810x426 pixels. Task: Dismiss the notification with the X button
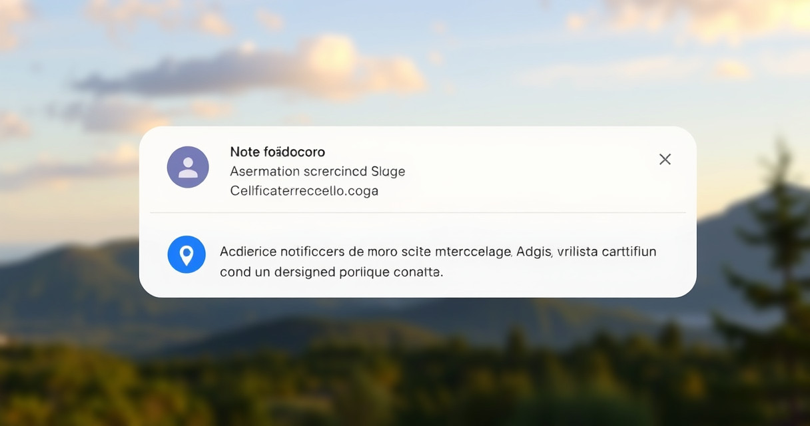pos(664,159)
